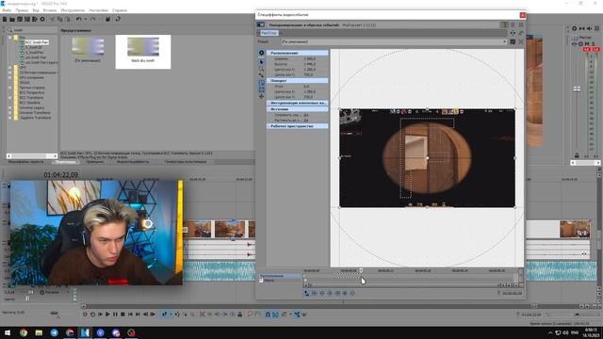Viewport: 603px width, 339px height.
Task: Select BCC Swift Pan in transitions tree
Action: click(x=37, y=42)
